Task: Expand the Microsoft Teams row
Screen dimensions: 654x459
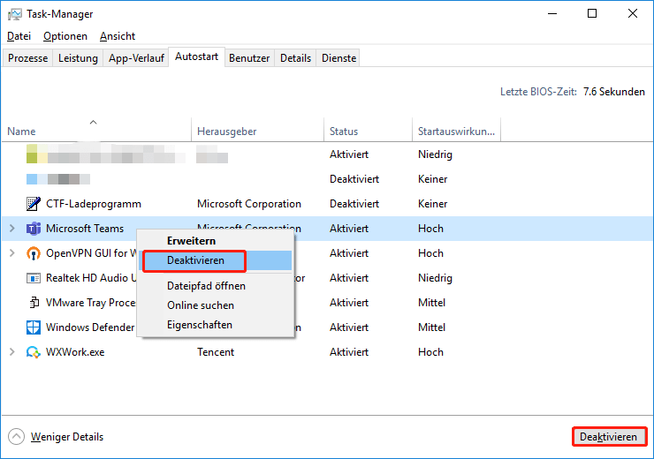Action: (x=12, y=229)
